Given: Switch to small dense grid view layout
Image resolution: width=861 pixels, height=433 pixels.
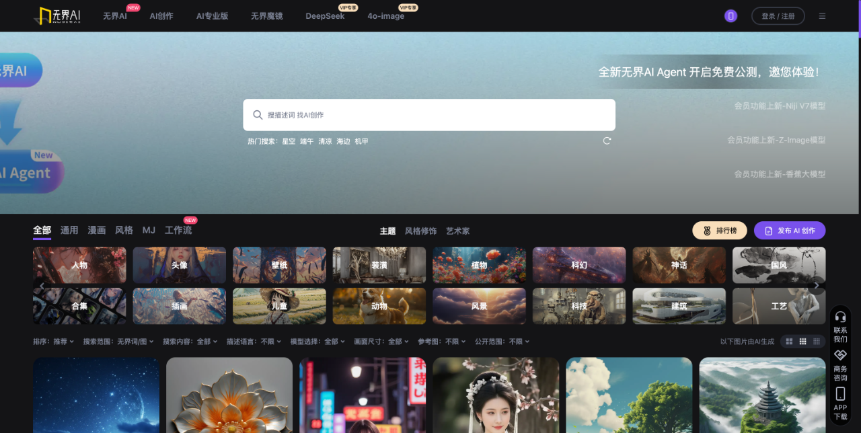Looking at the screenshot, I should pos(817,342).
